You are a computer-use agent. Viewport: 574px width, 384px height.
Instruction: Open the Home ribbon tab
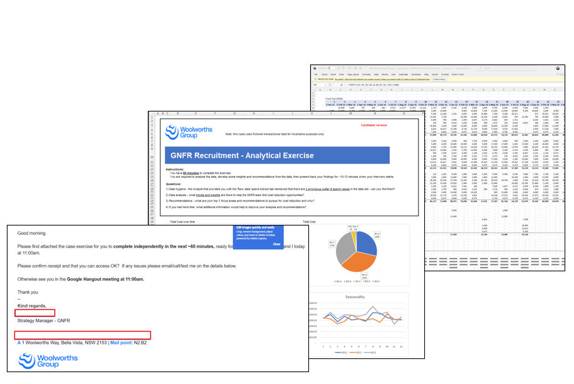coord(325,75)
